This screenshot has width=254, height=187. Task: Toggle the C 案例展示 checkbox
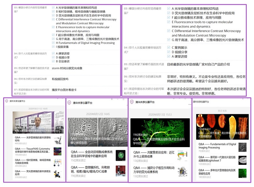[169, 47]
